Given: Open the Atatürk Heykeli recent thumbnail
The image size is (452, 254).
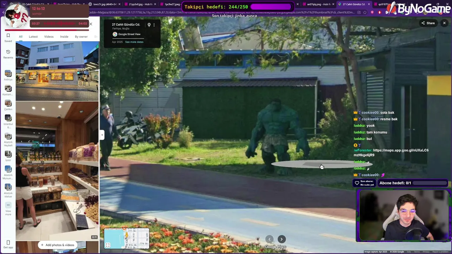Looking at the screenshot, I should pyautogui.click(x=8, y=136).
